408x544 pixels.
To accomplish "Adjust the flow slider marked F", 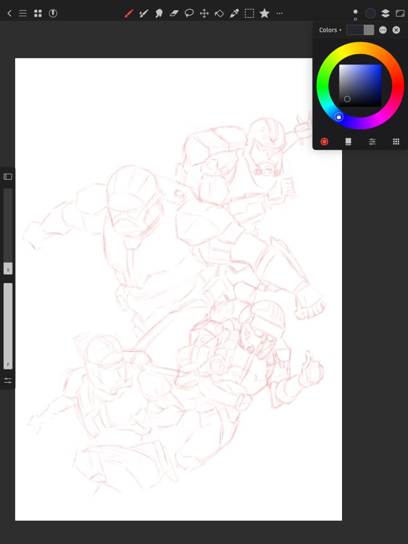I will tap(8, 326).
